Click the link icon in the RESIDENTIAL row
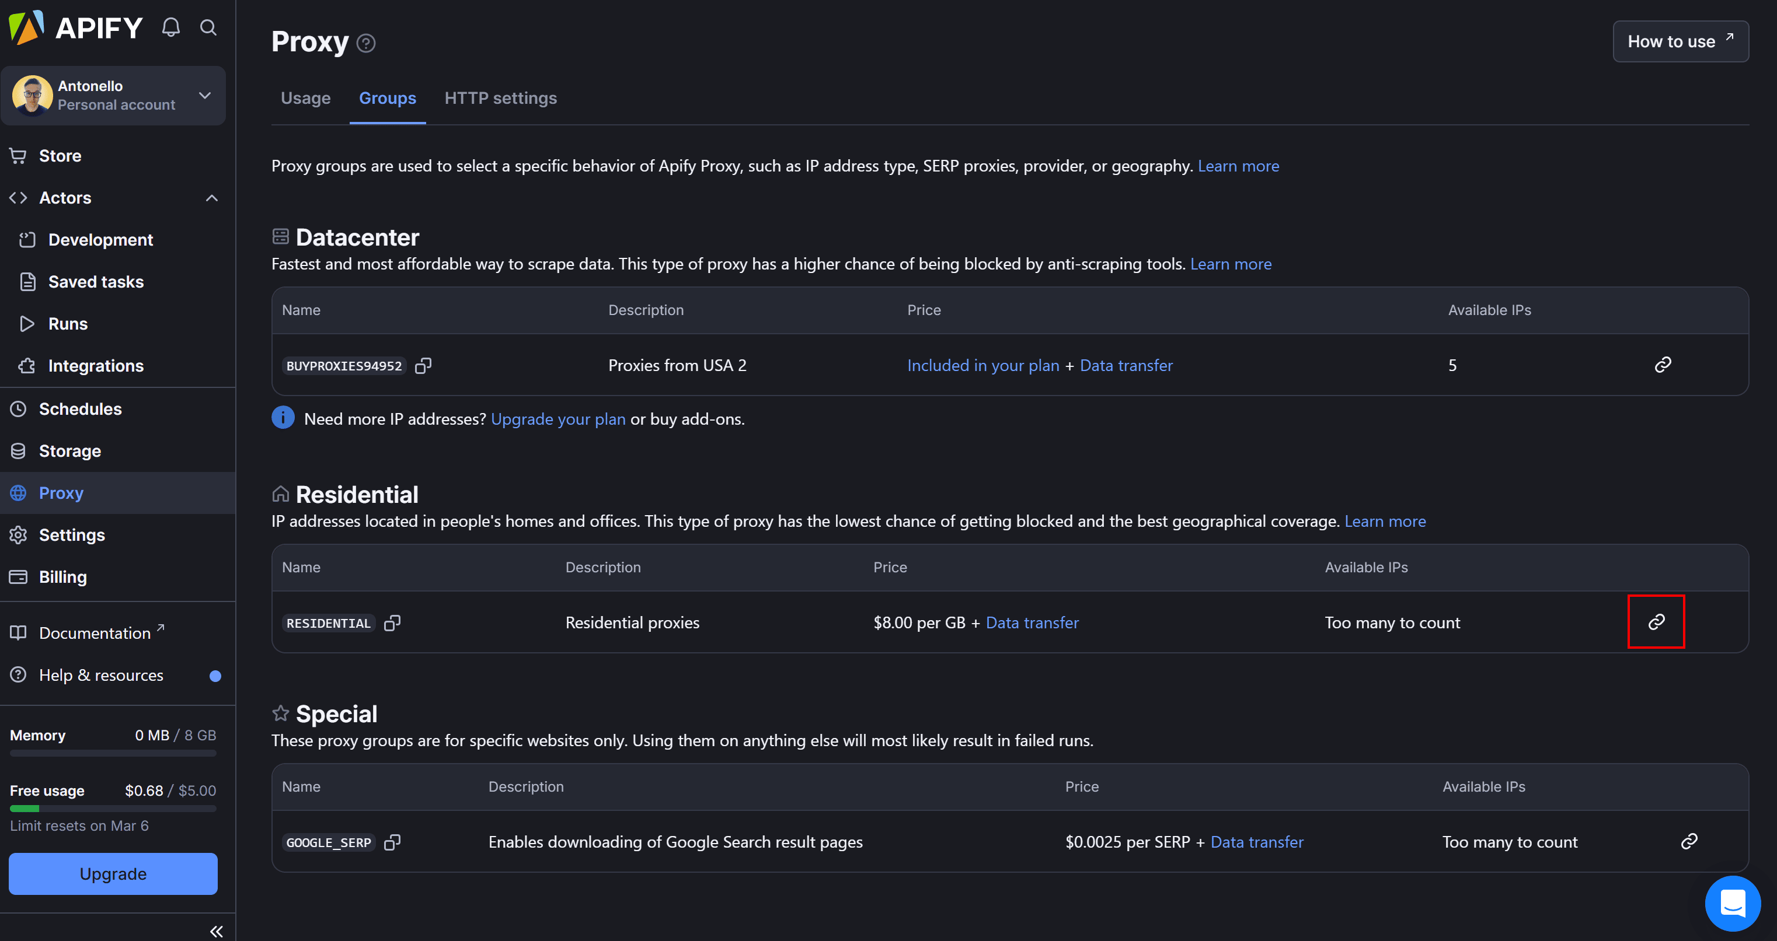The height and width of the screenshot is (941, 1777). (x=1656, y=622)
